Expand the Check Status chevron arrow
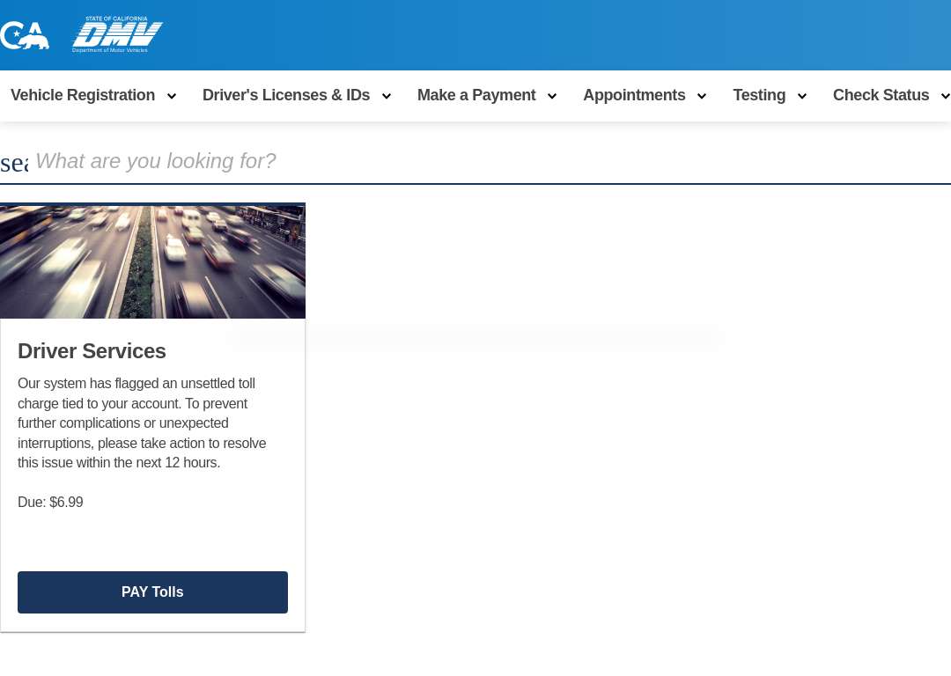The image size is (951, 676). pyautogui.click(x=945, y=97)
